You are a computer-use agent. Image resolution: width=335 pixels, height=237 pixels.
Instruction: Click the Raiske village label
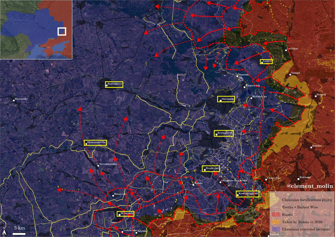(x=198, y=183)
